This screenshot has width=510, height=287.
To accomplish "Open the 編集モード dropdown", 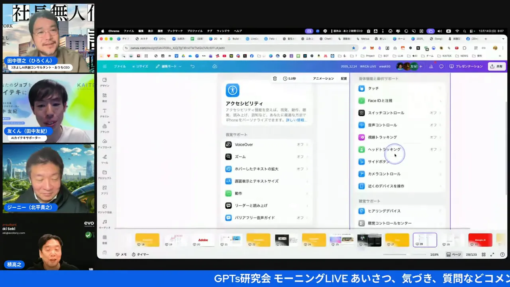I will point(169,66).
